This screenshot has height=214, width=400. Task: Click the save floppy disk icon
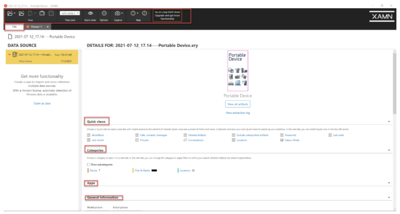coord(51,13)
